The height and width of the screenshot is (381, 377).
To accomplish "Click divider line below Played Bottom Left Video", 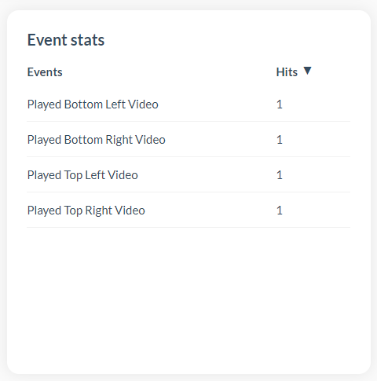I will [188, 122].
